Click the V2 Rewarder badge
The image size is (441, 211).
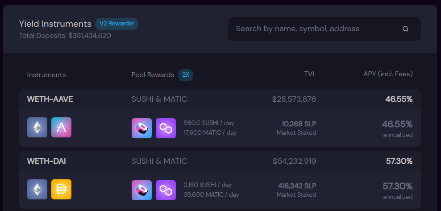pos(116,24)
